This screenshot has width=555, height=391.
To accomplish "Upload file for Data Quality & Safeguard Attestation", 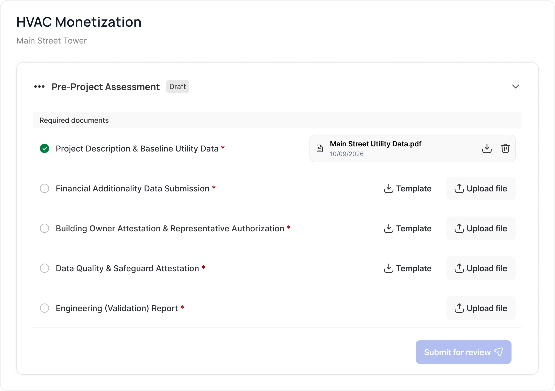I will [481, 268].
